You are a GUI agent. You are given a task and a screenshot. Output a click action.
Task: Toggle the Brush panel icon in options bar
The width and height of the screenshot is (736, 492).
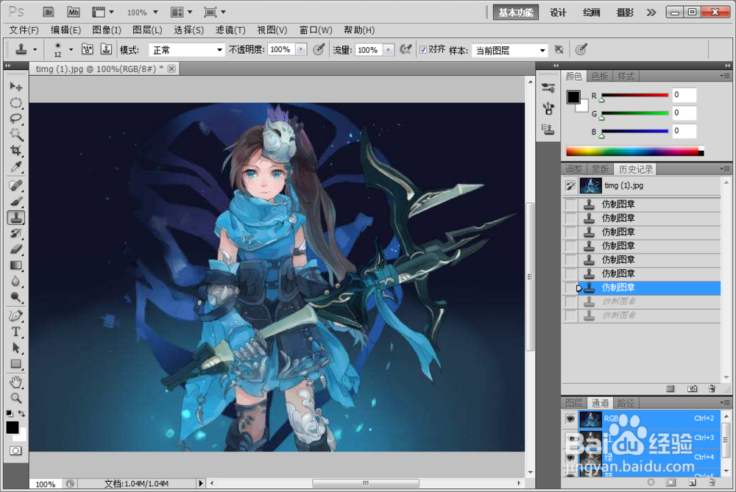tap(88, 49)
